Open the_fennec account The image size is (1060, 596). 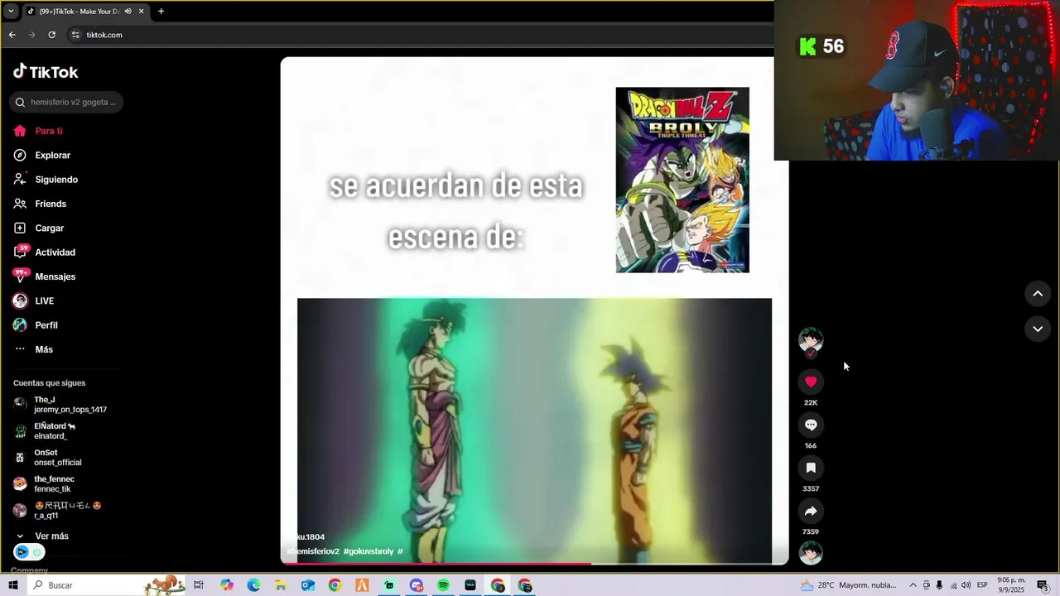(45, 484)
